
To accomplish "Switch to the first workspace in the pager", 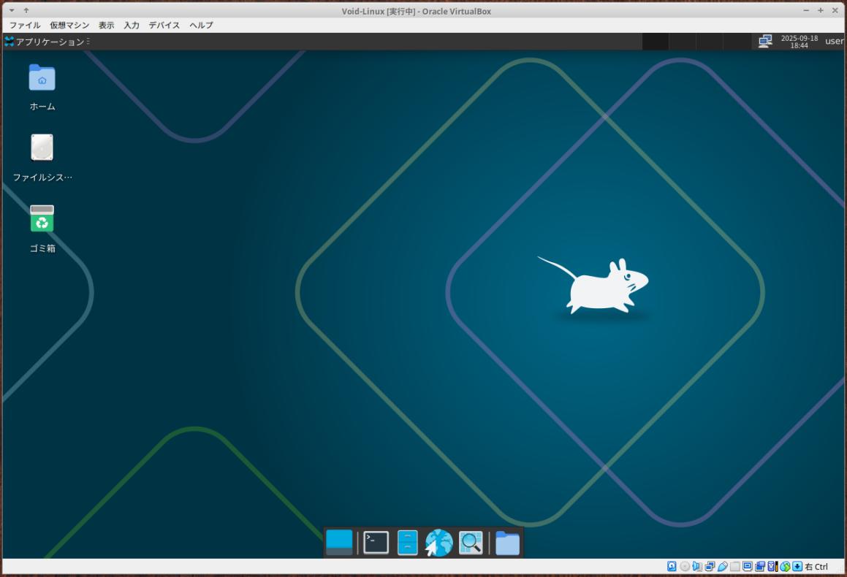I will coord(656,42).
